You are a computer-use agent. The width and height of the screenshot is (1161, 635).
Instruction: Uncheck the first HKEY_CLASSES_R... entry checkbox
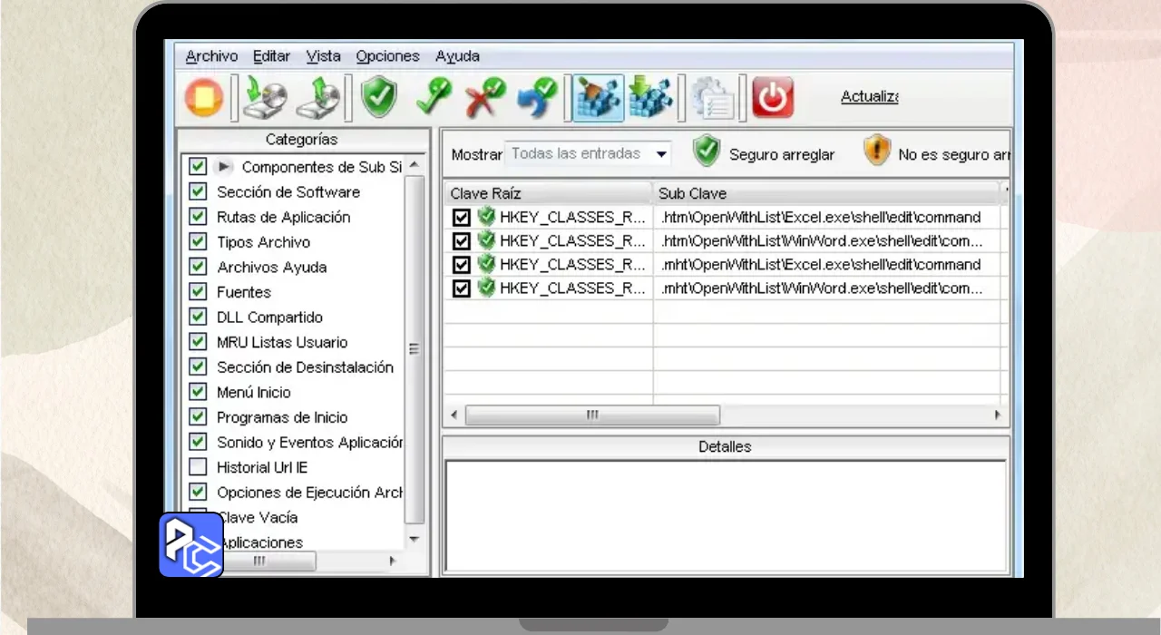coord(461,218)
